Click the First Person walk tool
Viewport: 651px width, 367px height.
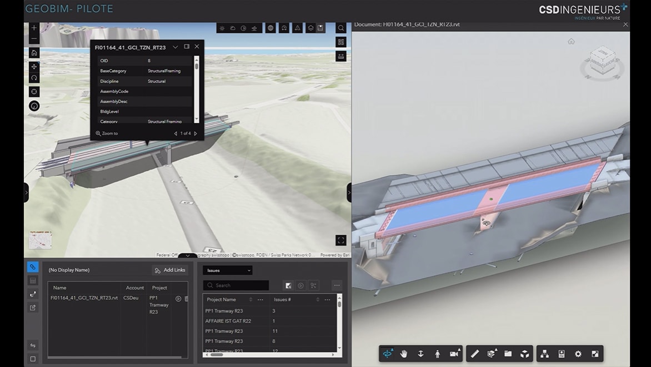point(437,354)
